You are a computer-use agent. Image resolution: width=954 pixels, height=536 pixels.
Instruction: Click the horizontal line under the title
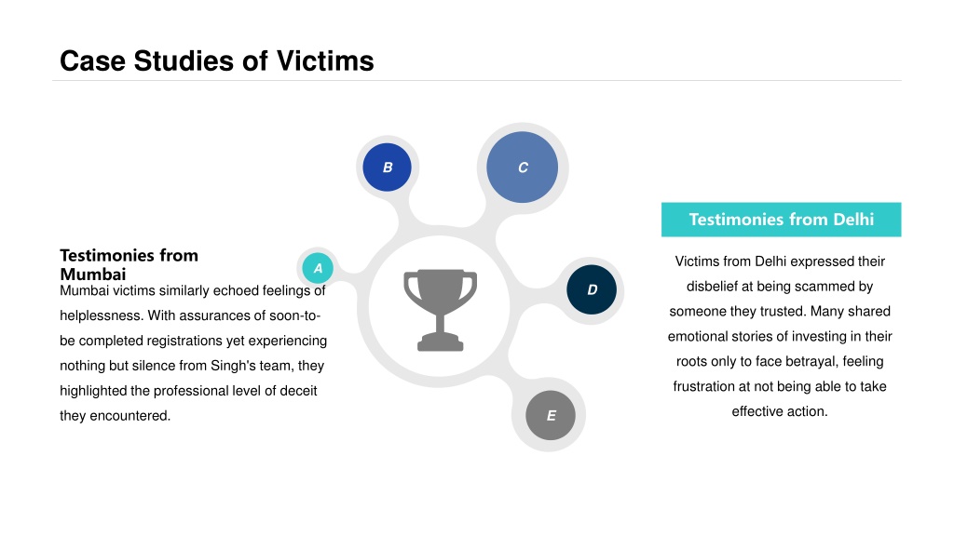(476, 80)
